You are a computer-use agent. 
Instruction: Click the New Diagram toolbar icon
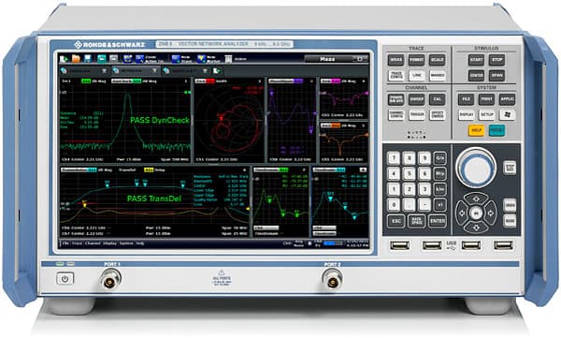click(176, 59)
